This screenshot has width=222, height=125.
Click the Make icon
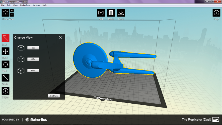click(x=111, y=13)
